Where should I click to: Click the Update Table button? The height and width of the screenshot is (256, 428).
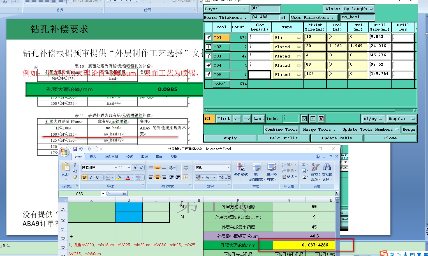click(337, 138)
